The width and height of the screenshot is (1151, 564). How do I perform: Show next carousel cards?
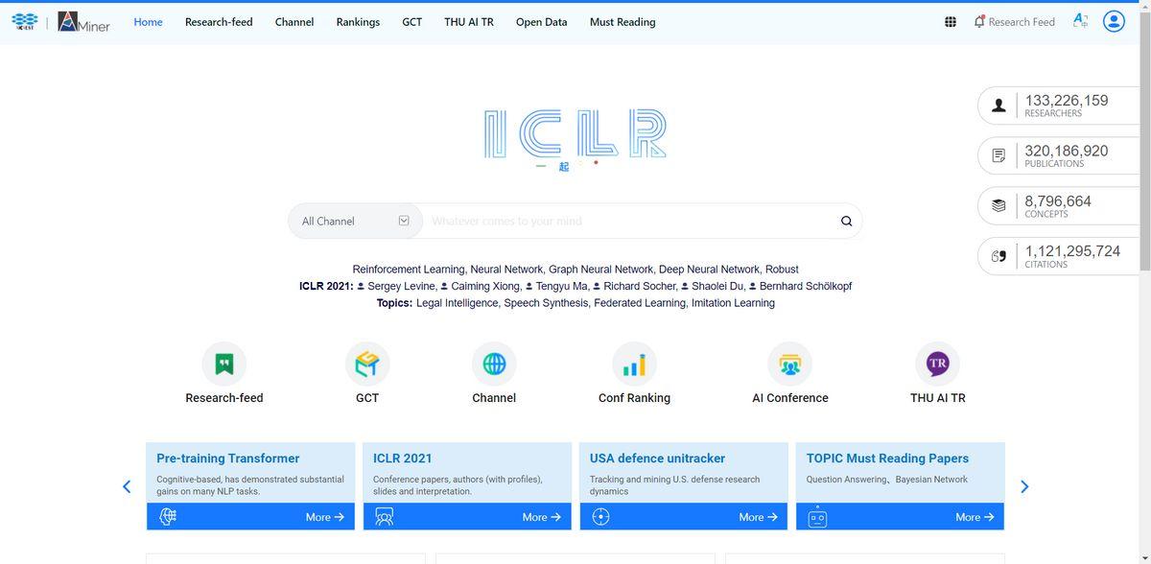pyautogui.click(x=1024, y=486)
